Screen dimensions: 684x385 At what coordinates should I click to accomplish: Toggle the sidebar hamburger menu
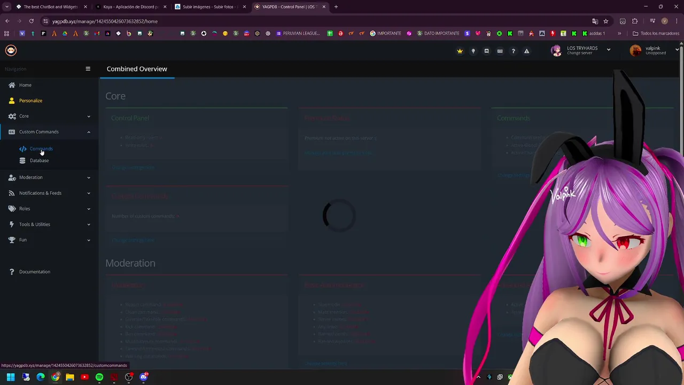[x=88, y=69]
